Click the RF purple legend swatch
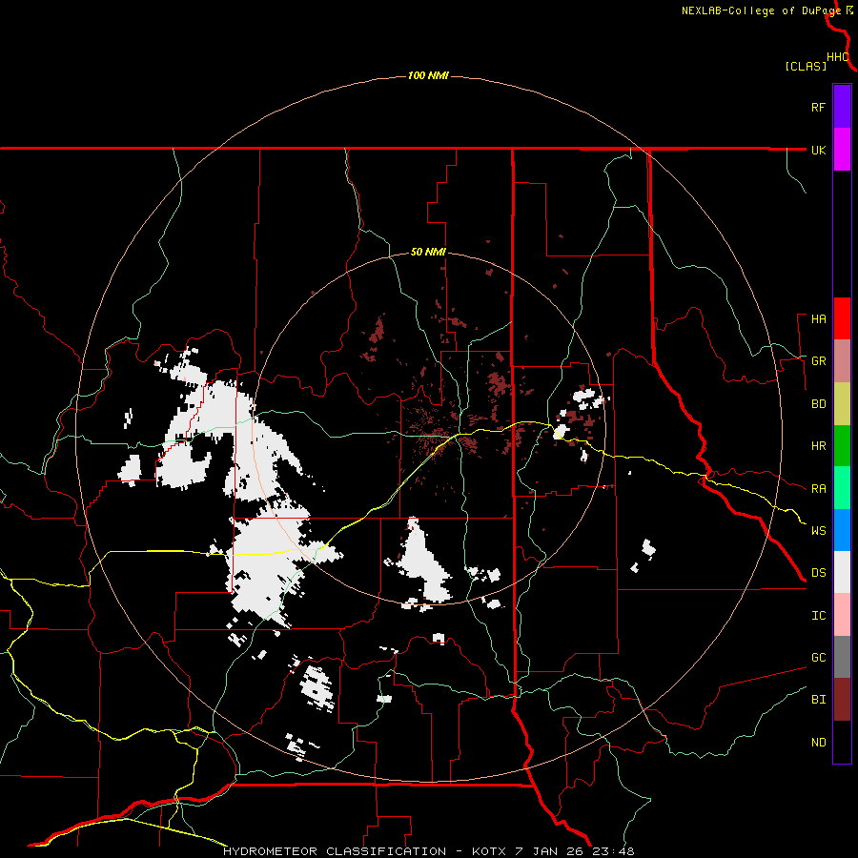The width and height of the screenshot is (858, 858). (x=842, y=107)
